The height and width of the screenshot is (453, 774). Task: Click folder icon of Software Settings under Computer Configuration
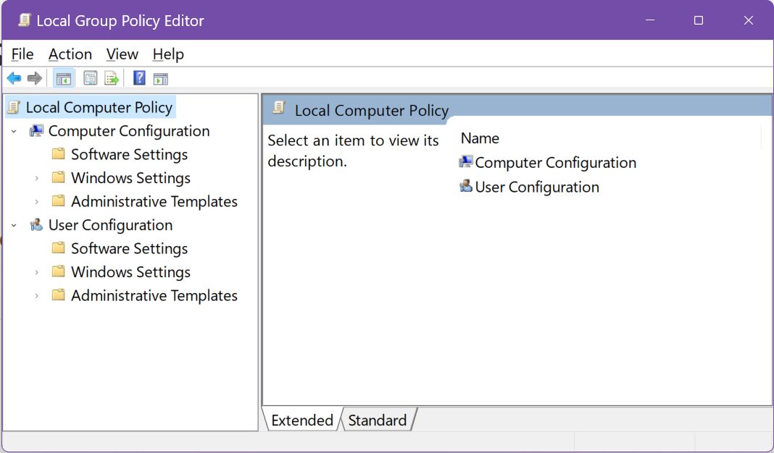tap(58, 154)
